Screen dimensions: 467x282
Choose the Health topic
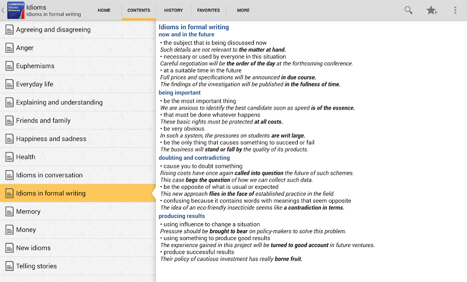pos(78,157)
